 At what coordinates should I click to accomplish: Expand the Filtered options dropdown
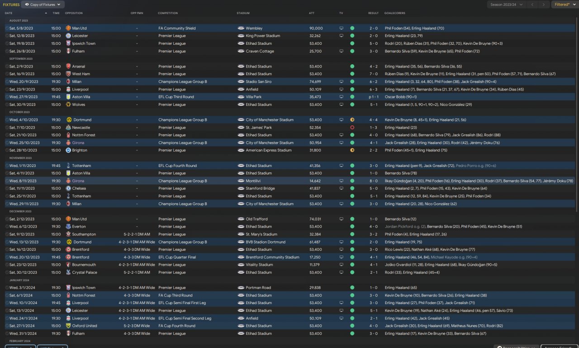pyautogui.click(x=564, y=5)
